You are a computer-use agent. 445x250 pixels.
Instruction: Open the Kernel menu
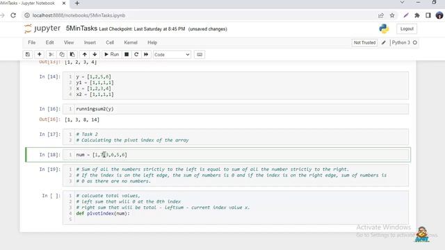pyautogui.click(x=131, y=42)
